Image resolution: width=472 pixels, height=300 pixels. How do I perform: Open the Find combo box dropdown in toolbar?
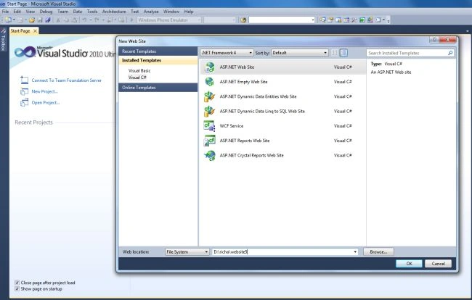(313, 20)
